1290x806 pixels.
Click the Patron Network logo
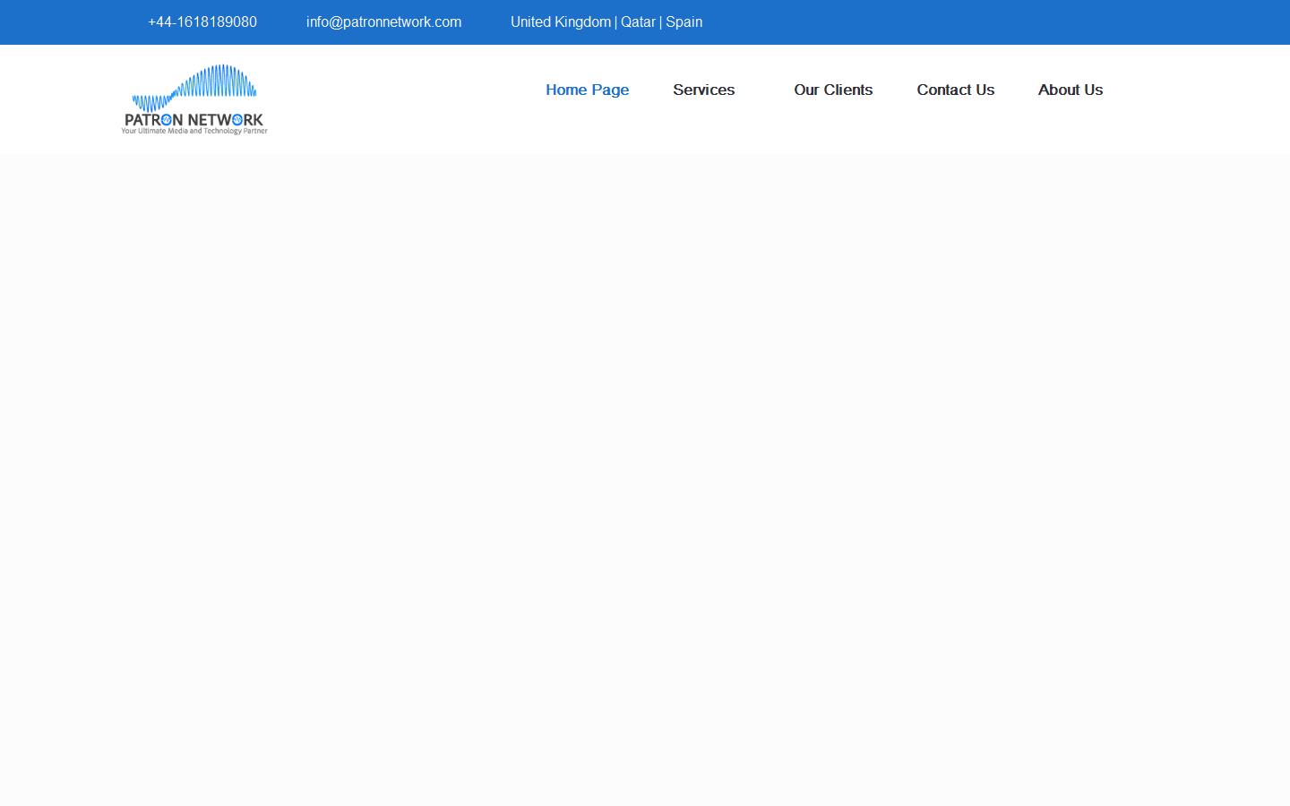coord(194,99)
